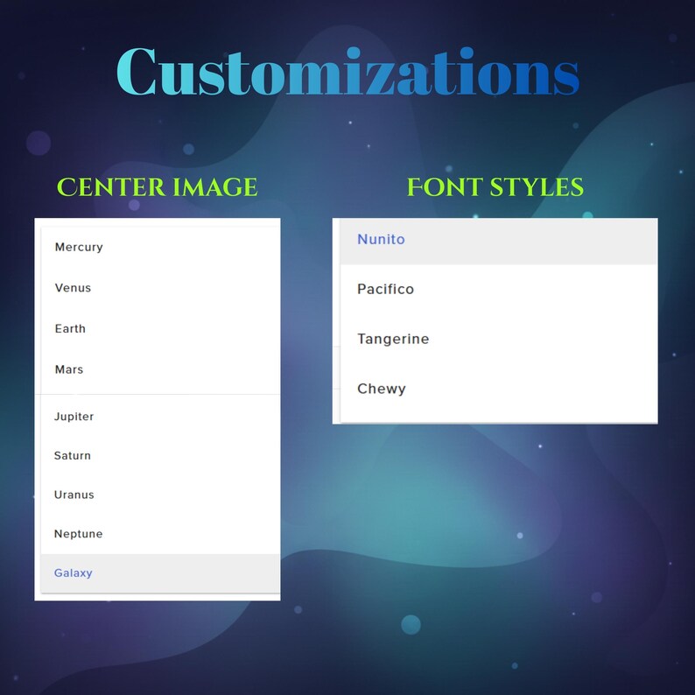Click the white area below Chewy
The image size is (695, 695).
pyautogui.click(x=499, y=418)
